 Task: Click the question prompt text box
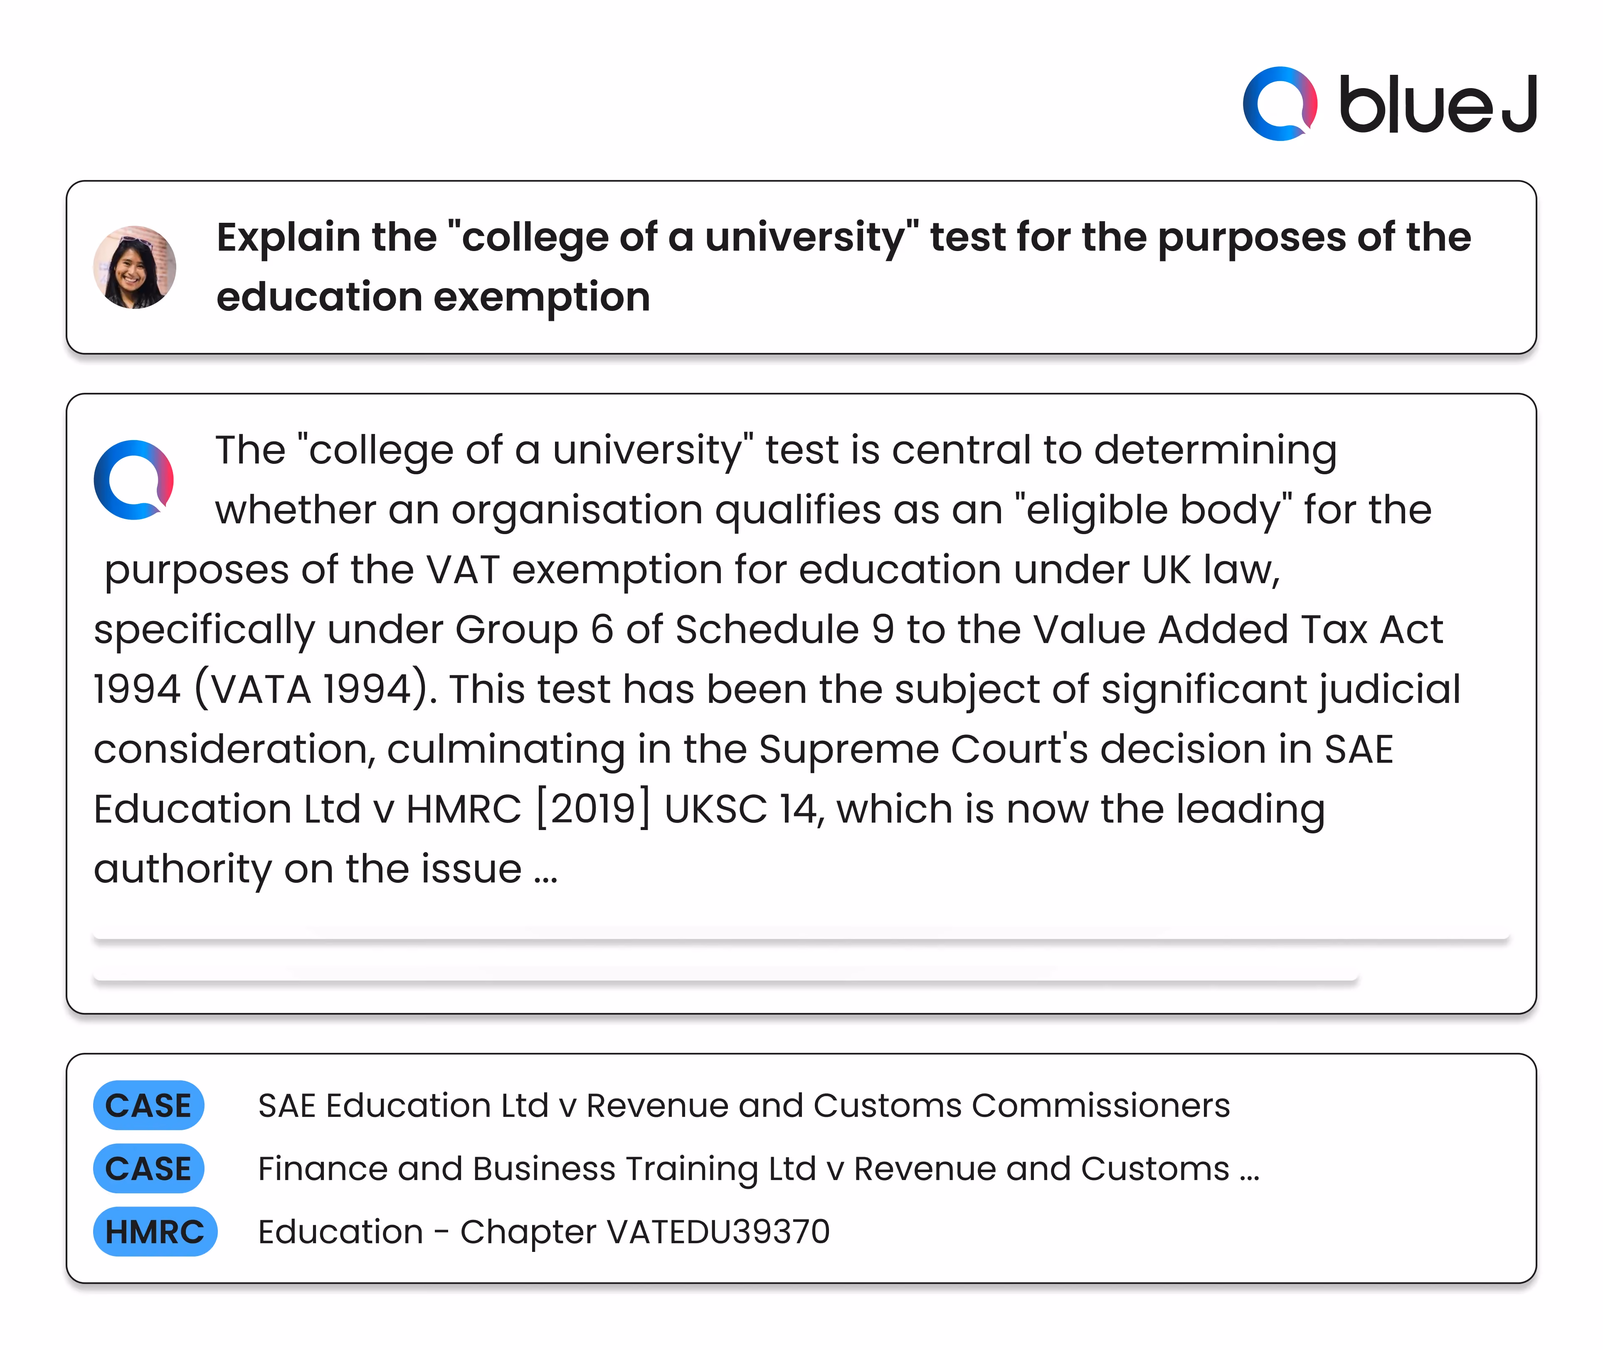pyautogui.click(x=801, y=267)
